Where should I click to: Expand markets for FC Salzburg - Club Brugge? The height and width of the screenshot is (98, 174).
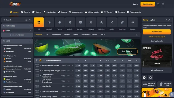pyautogui.click(x=72, y=71)
